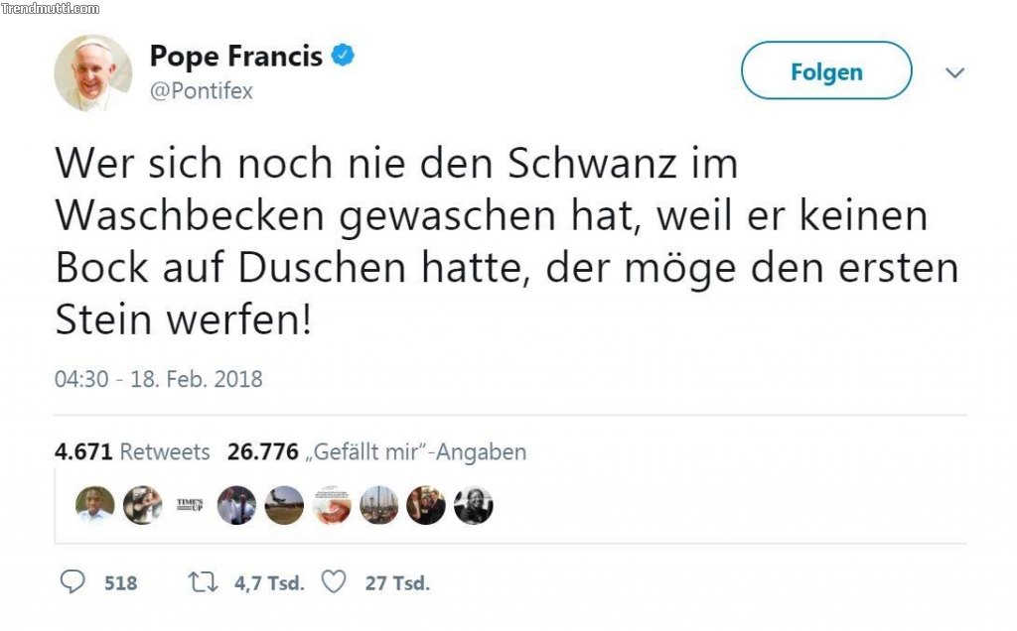Screen dimensions: 1017x631
Task: Click the Trendmutti.com watermark
Action: pyautogui.click(x=51, y=9)
